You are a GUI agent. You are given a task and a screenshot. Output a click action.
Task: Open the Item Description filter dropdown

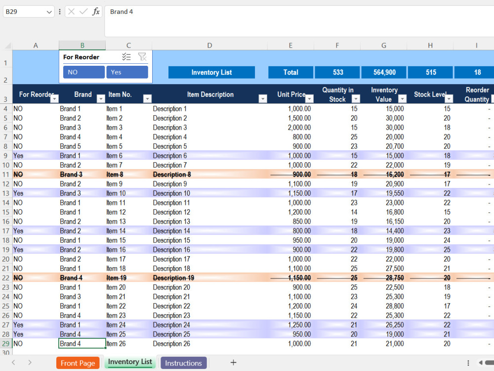[x=263, y=99]
